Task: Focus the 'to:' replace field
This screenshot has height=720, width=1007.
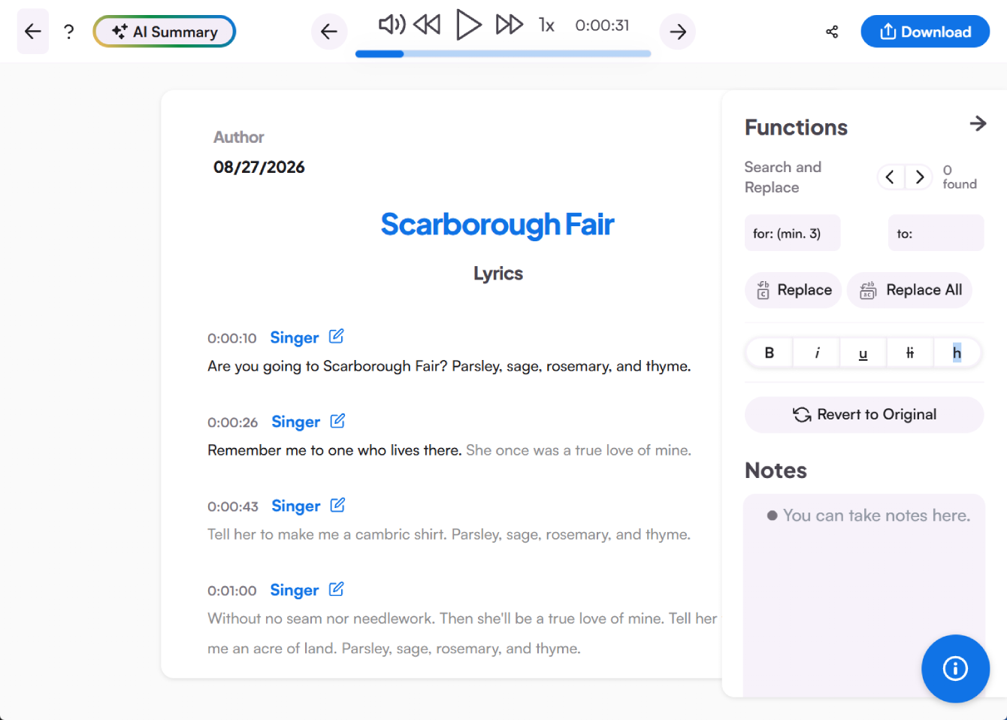Action: click(936, 233)
